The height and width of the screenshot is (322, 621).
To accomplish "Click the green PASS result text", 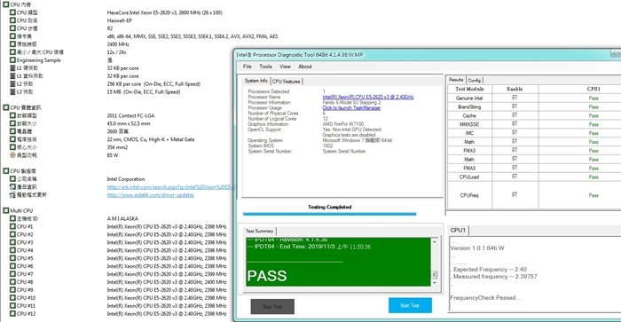I will click(266, 276).
